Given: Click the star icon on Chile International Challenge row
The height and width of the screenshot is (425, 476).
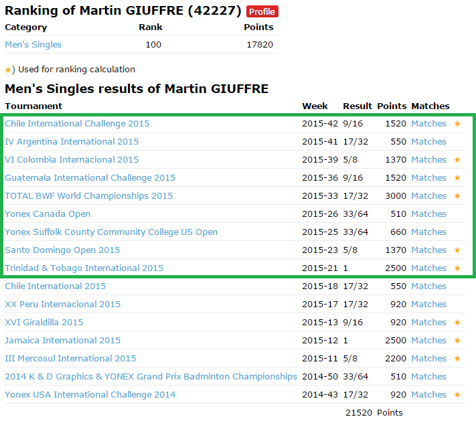Looking at the screenshot, I should (x=457, y=124).
